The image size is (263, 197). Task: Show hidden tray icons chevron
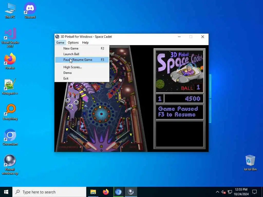(x=217, y=192)
